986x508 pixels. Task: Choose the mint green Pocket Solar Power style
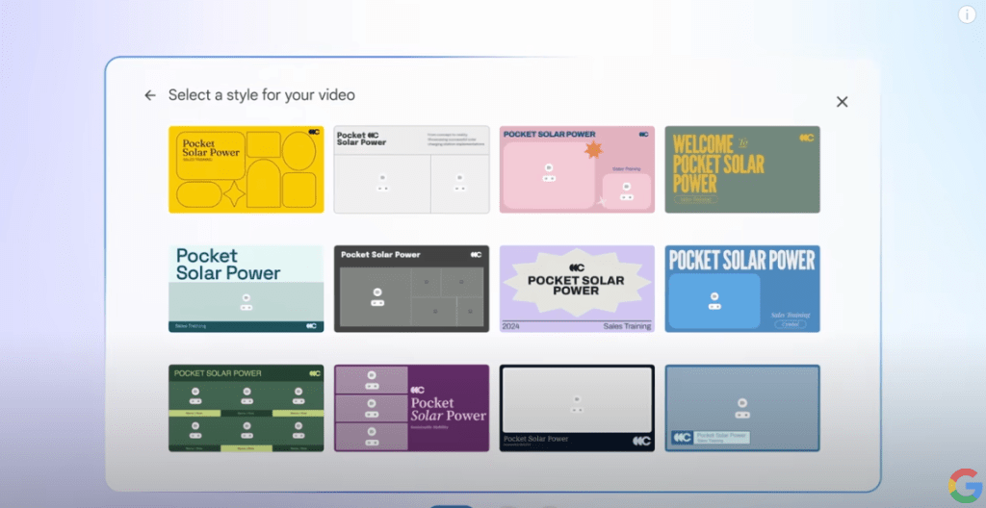point(246,289)
